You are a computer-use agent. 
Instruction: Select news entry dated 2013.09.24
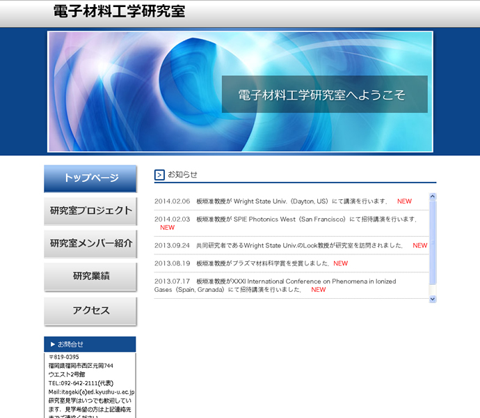point(291,245)
